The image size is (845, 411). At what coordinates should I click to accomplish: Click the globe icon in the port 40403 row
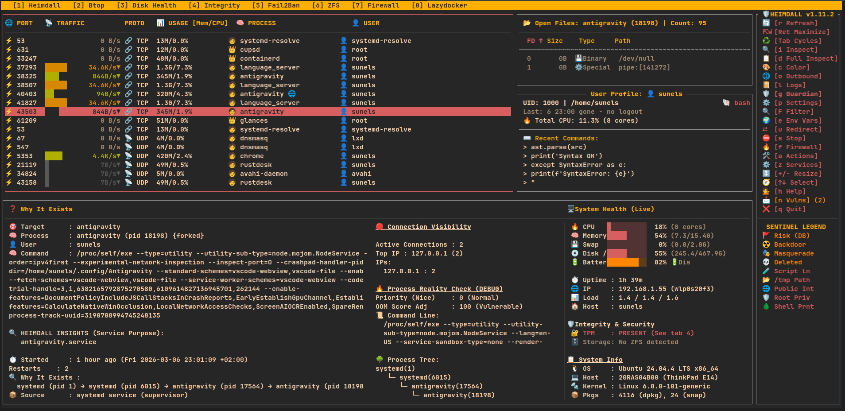(x=292, y=94)
